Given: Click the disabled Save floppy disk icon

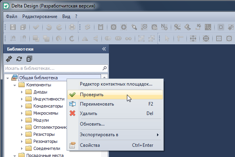Looking at the screenshot, I should tap(13, 27).
